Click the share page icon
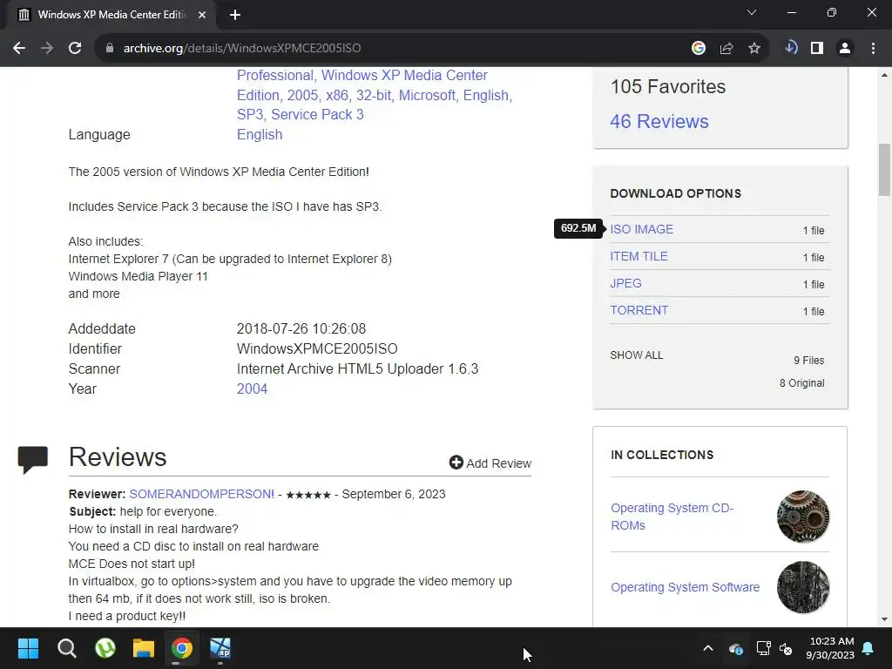 click(x=726, y=49)
